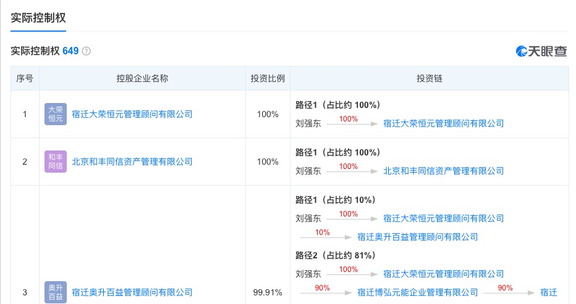This screenshot has width=576, height=304.
Task: Click 宿迁奥升百益管理顾问有限公司 in the 路径1 chain
Action: 418,237
